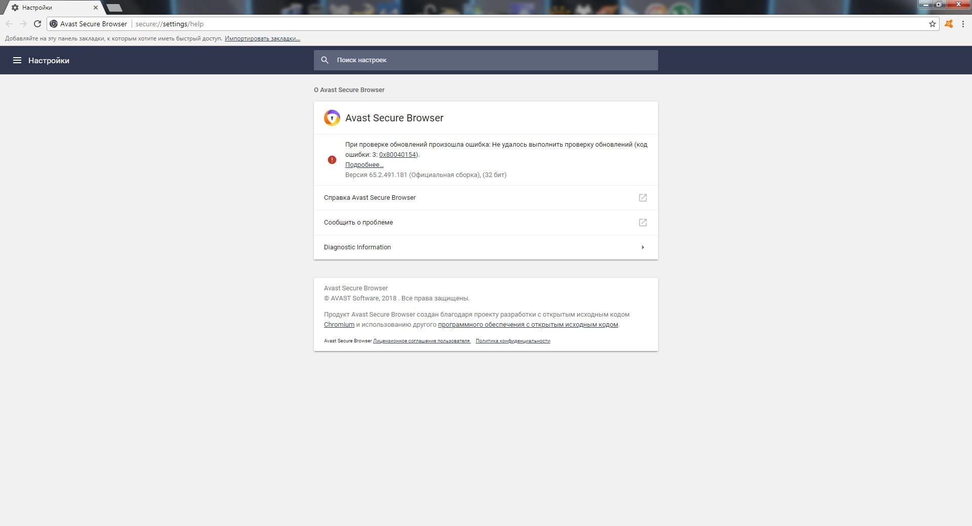Close the Настройки tab
The width and height of the screenshot is (972, 526).
pos(95,8)
